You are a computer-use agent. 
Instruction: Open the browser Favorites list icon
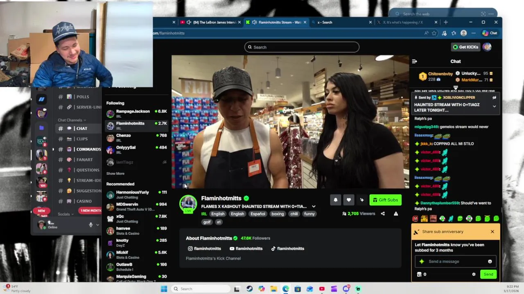[454, 33]
